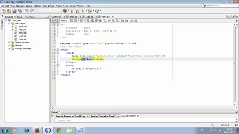Click the New Project toolbar icon

[x=9, y=11]
